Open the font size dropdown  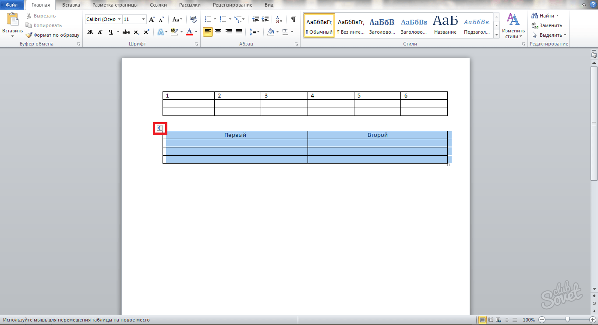pos(143,19)
